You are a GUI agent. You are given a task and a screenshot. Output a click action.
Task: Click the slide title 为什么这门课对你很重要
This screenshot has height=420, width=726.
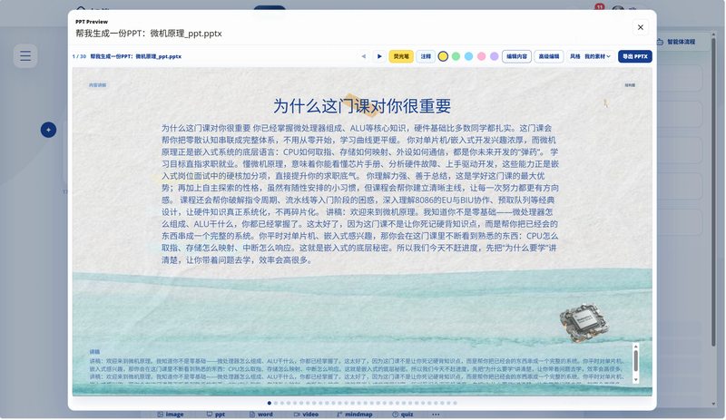pyautogui.click(x=362, y=106)
